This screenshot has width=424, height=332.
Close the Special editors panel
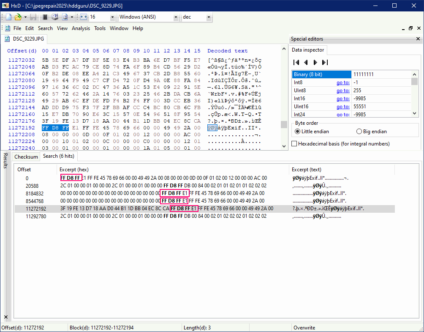[x=418, y=39]
